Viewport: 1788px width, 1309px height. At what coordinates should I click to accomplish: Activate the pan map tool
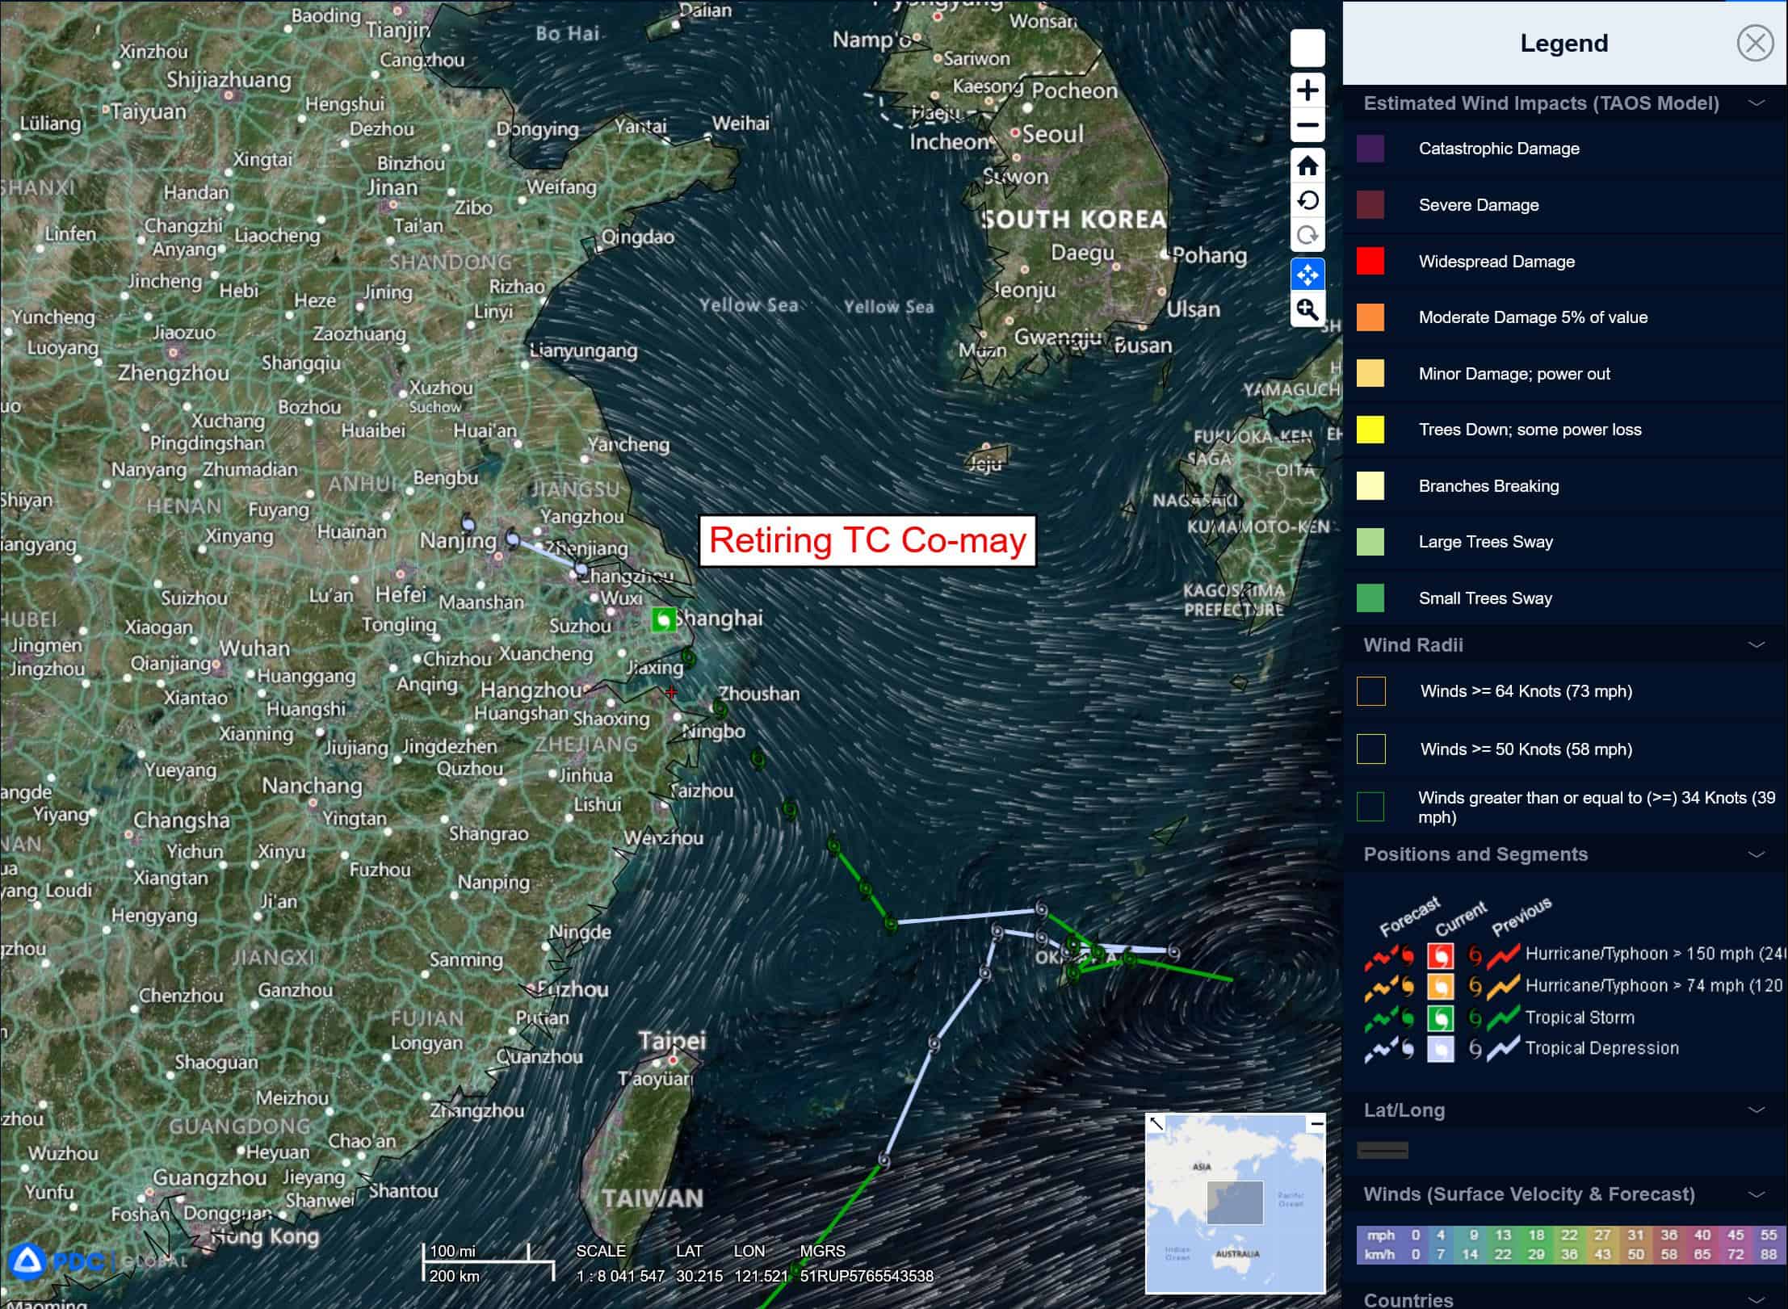coord(1307,275)
